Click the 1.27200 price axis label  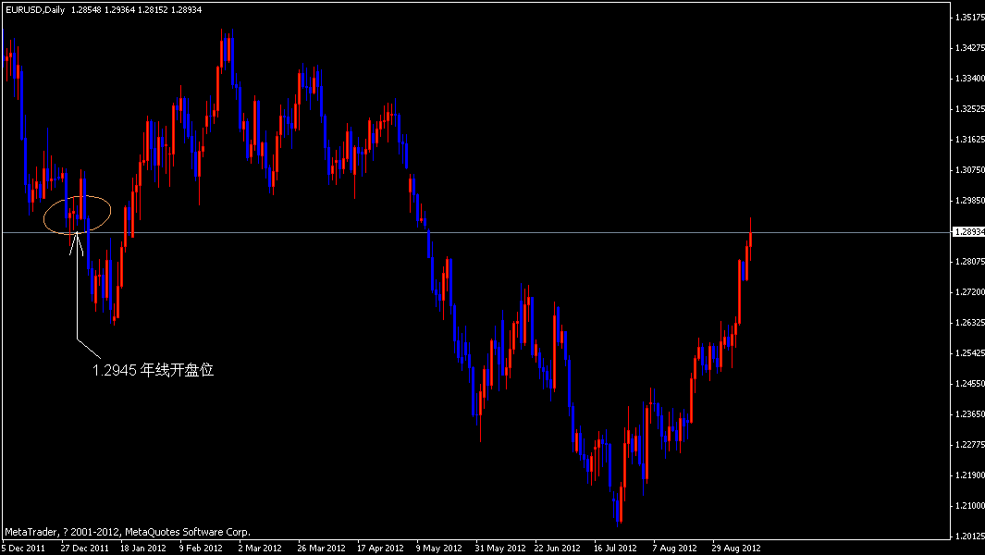(969, 292)
